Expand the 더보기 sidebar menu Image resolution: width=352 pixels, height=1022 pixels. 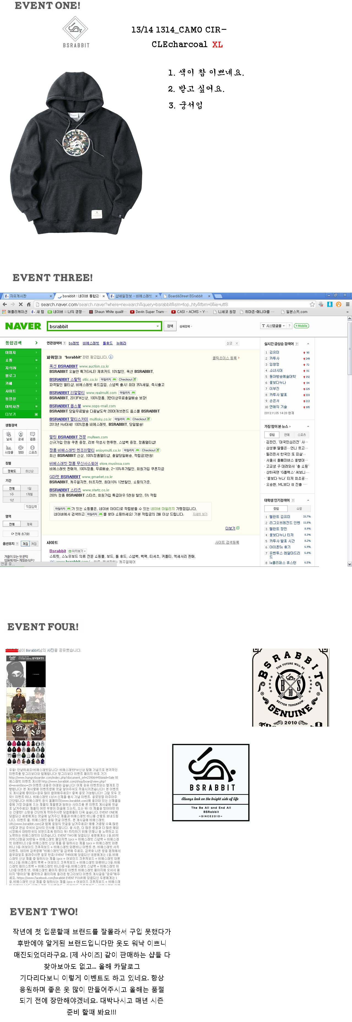(20, 414)
